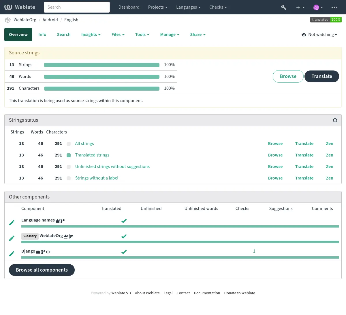Click Translate for Strings without a label
Screen dimensions: 346x315
[304, 178]
